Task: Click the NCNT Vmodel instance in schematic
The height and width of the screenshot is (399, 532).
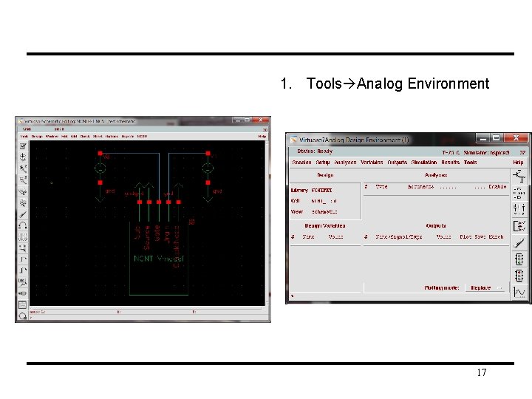Action: point(159,259)
